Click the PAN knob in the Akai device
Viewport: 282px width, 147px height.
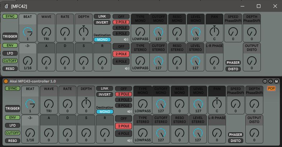[x=217, y=104]
